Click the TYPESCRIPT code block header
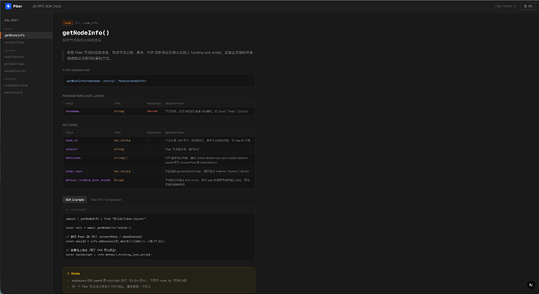 [x=159, y=210]
